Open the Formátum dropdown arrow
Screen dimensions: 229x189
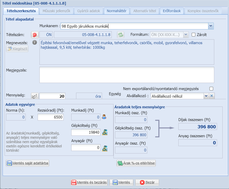point(186,35)
